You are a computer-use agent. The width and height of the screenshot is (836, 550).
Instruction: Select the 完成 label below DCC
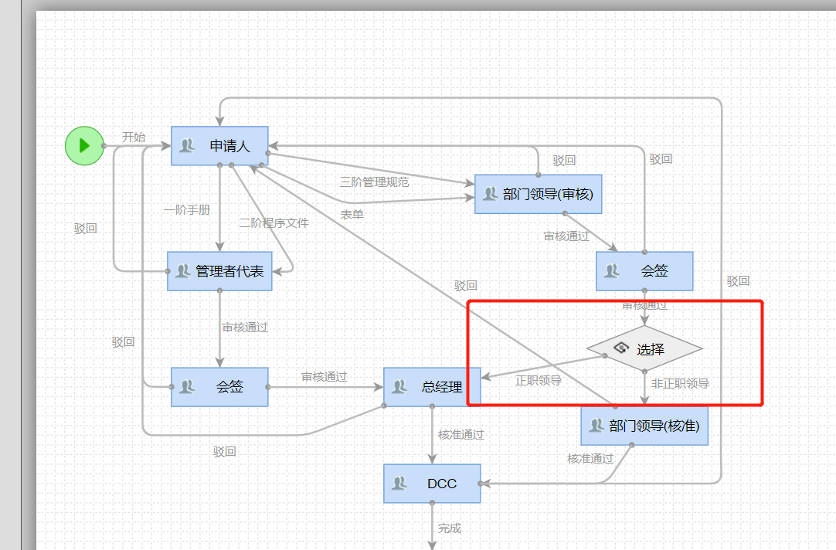tap(450, 528)
